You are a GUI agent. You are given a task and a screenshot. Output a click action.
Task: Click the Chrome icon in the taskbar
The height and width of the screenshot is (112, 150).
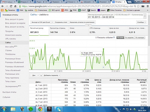40,109
